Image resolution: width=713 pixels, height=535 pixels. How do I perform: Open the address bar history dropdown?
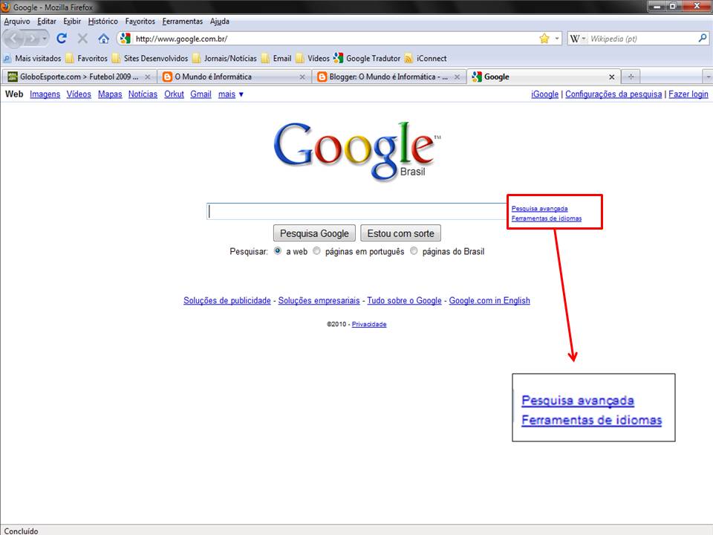[557, 39]
